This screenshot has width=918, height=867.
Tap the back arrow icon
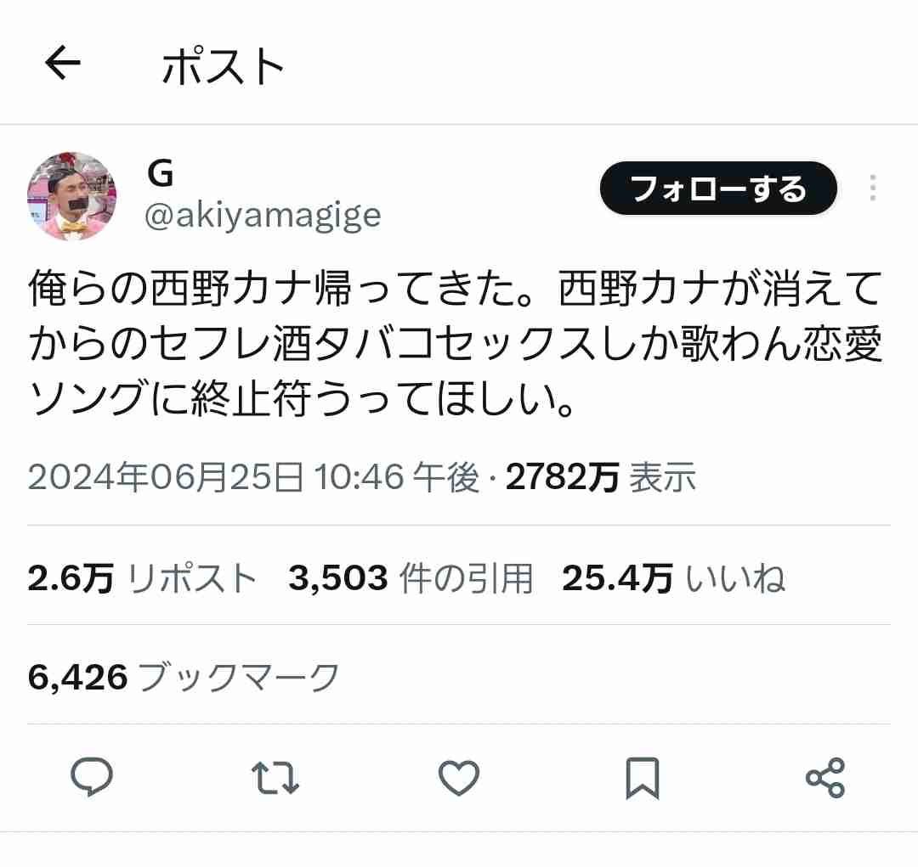pyautogui.click(x=63, y=63)
